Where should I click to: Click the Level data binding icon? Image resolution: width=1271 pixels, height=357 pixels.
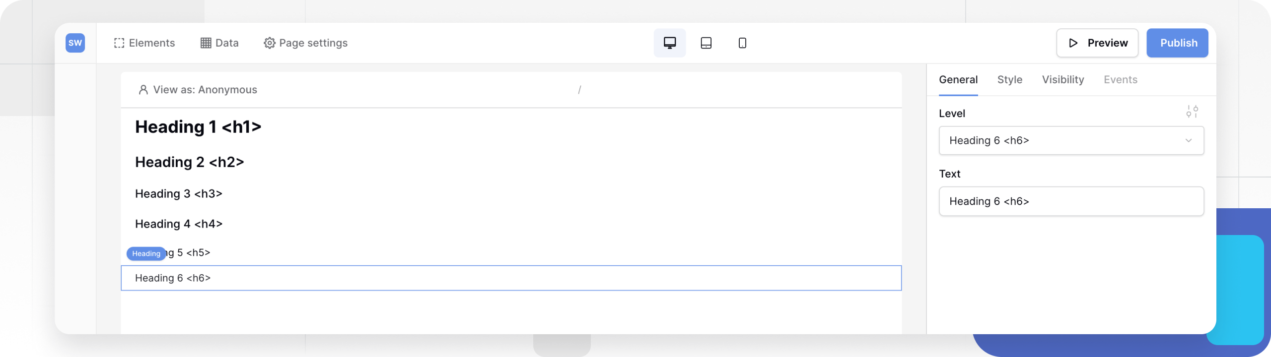tap(1192, 112)
